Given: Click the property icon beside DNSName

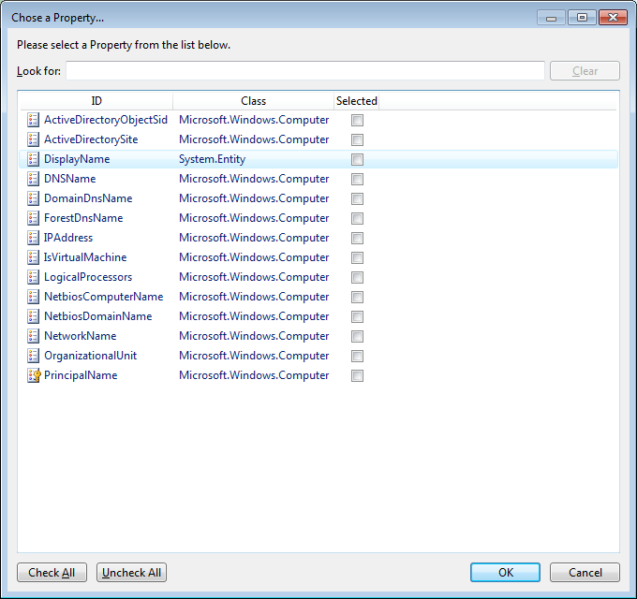Looking at the screenshot, I should (x=33, y=179).
